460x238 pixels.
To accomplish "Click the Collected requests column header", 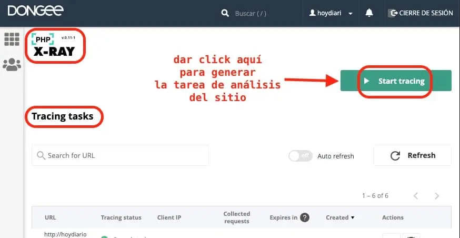I will (236, 217).
